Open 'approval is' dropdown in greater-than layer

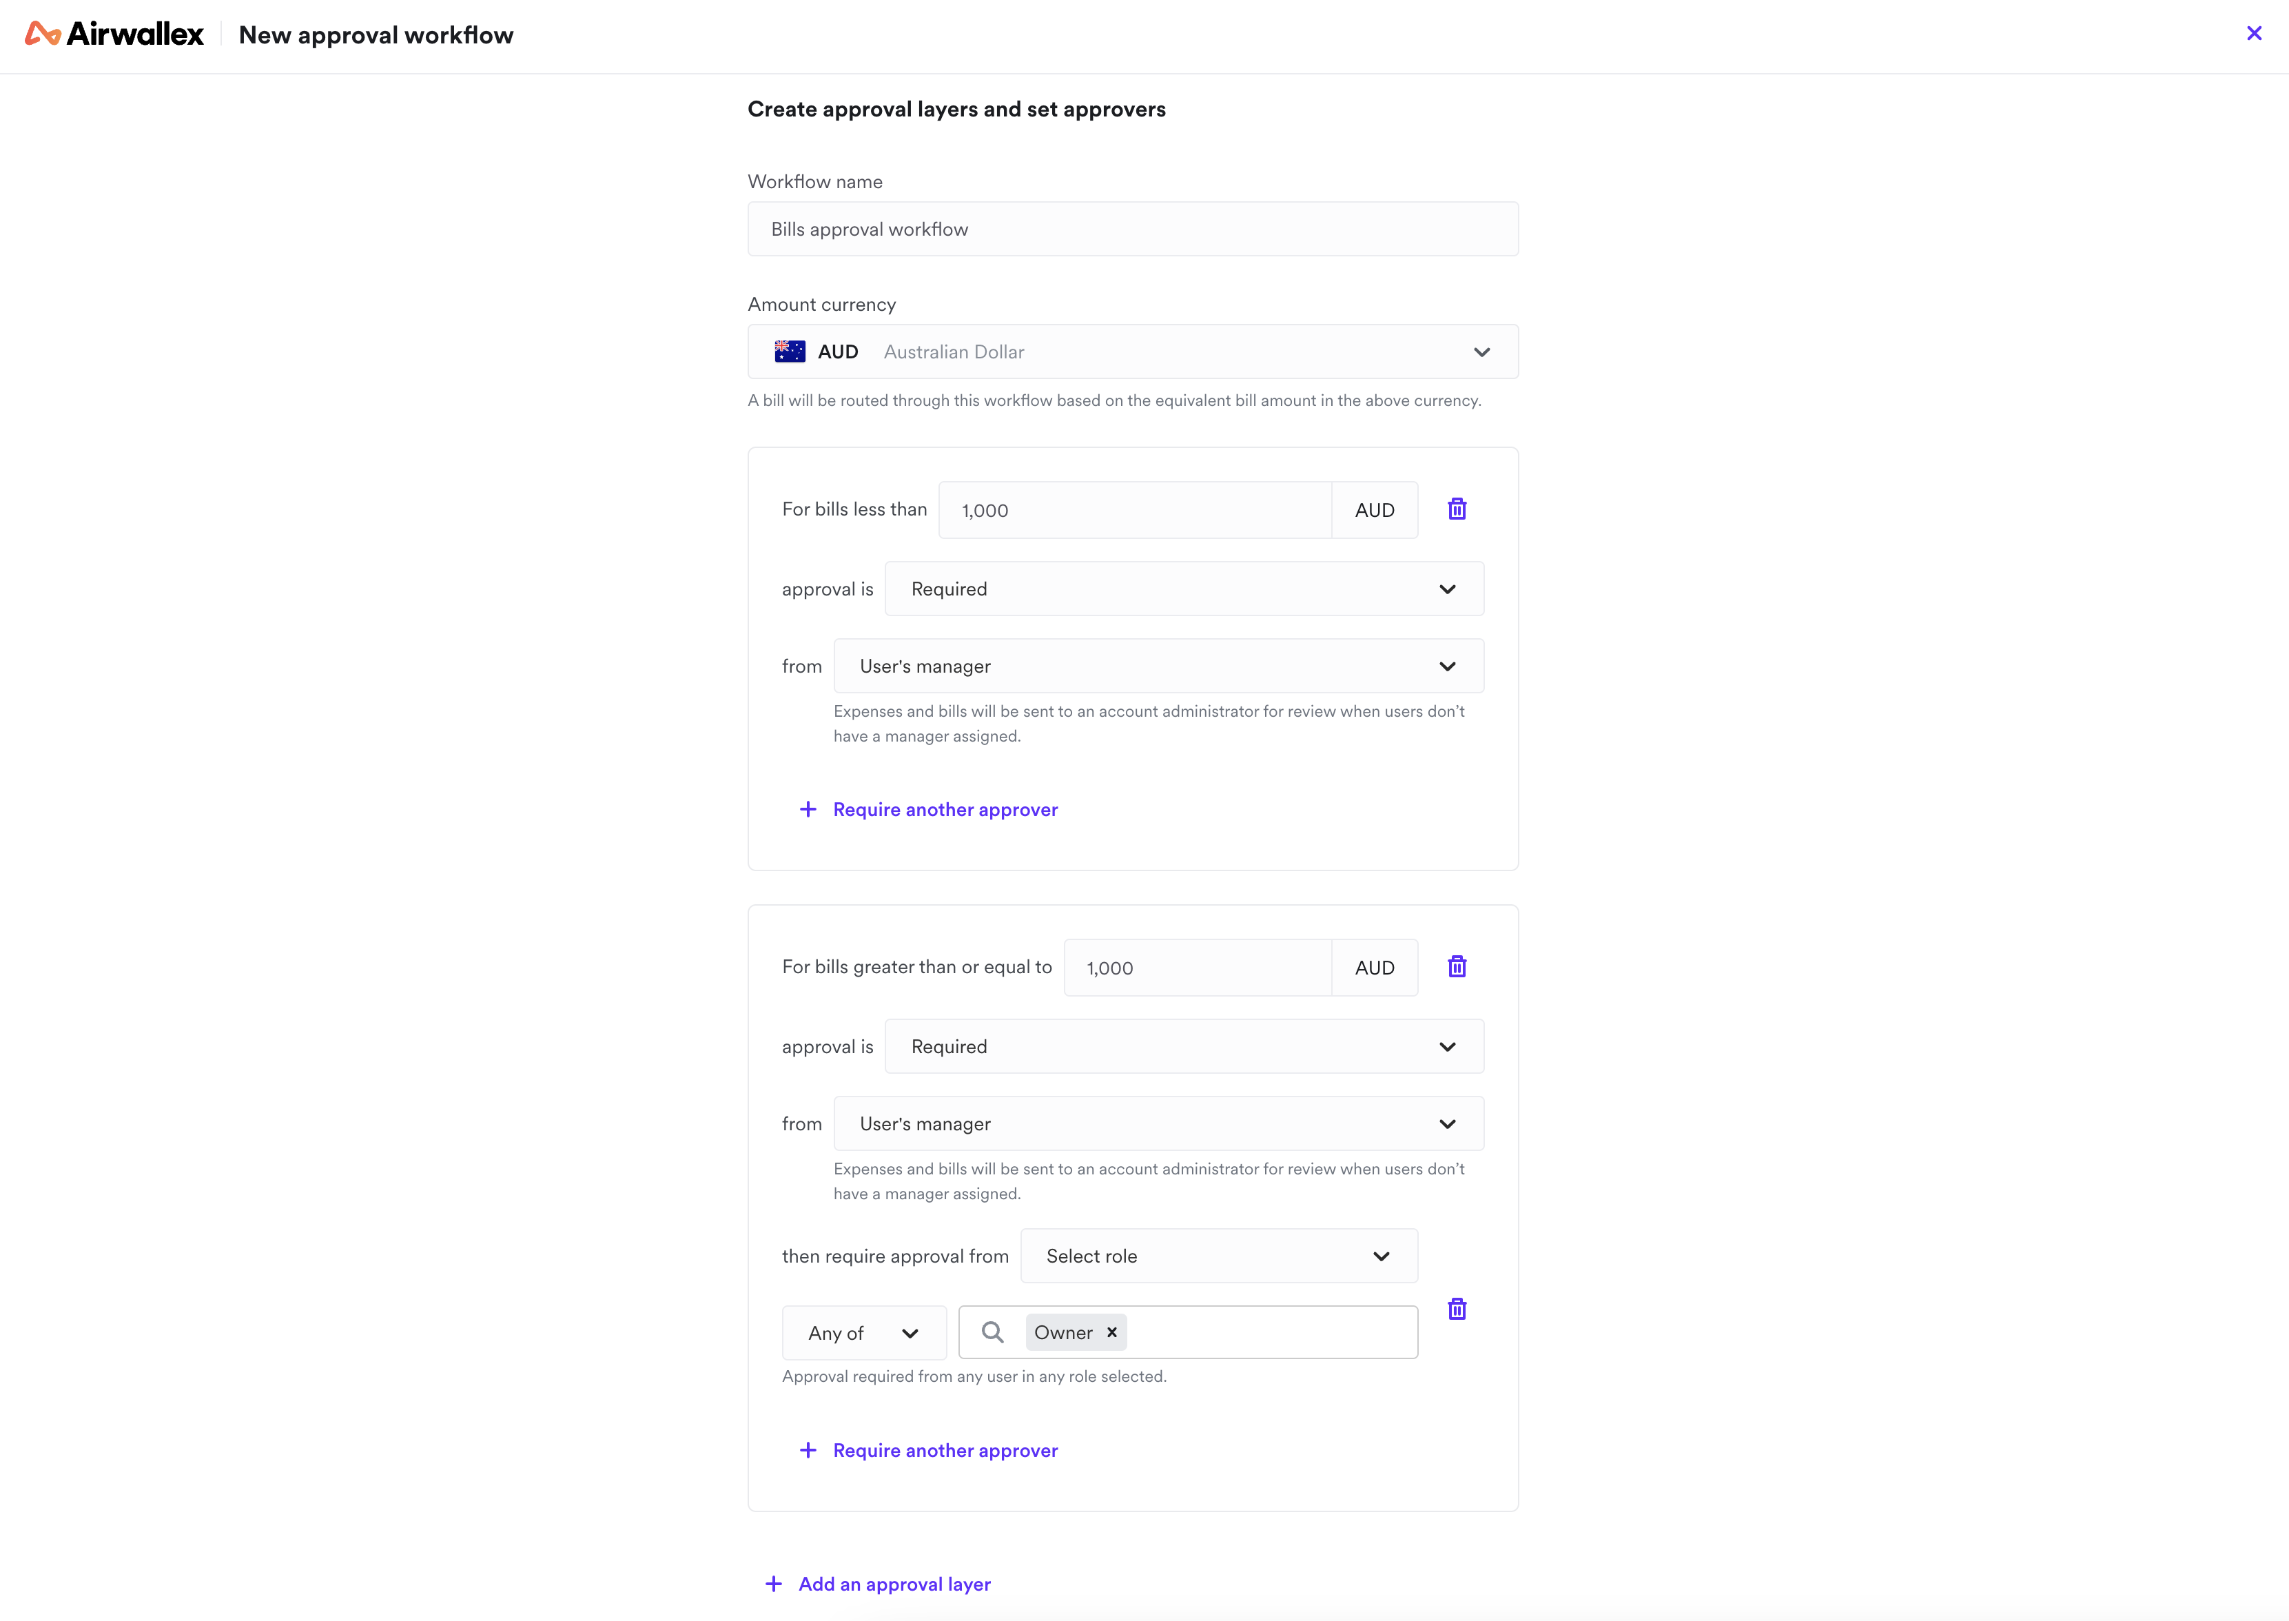[x=1183, y=1046]
